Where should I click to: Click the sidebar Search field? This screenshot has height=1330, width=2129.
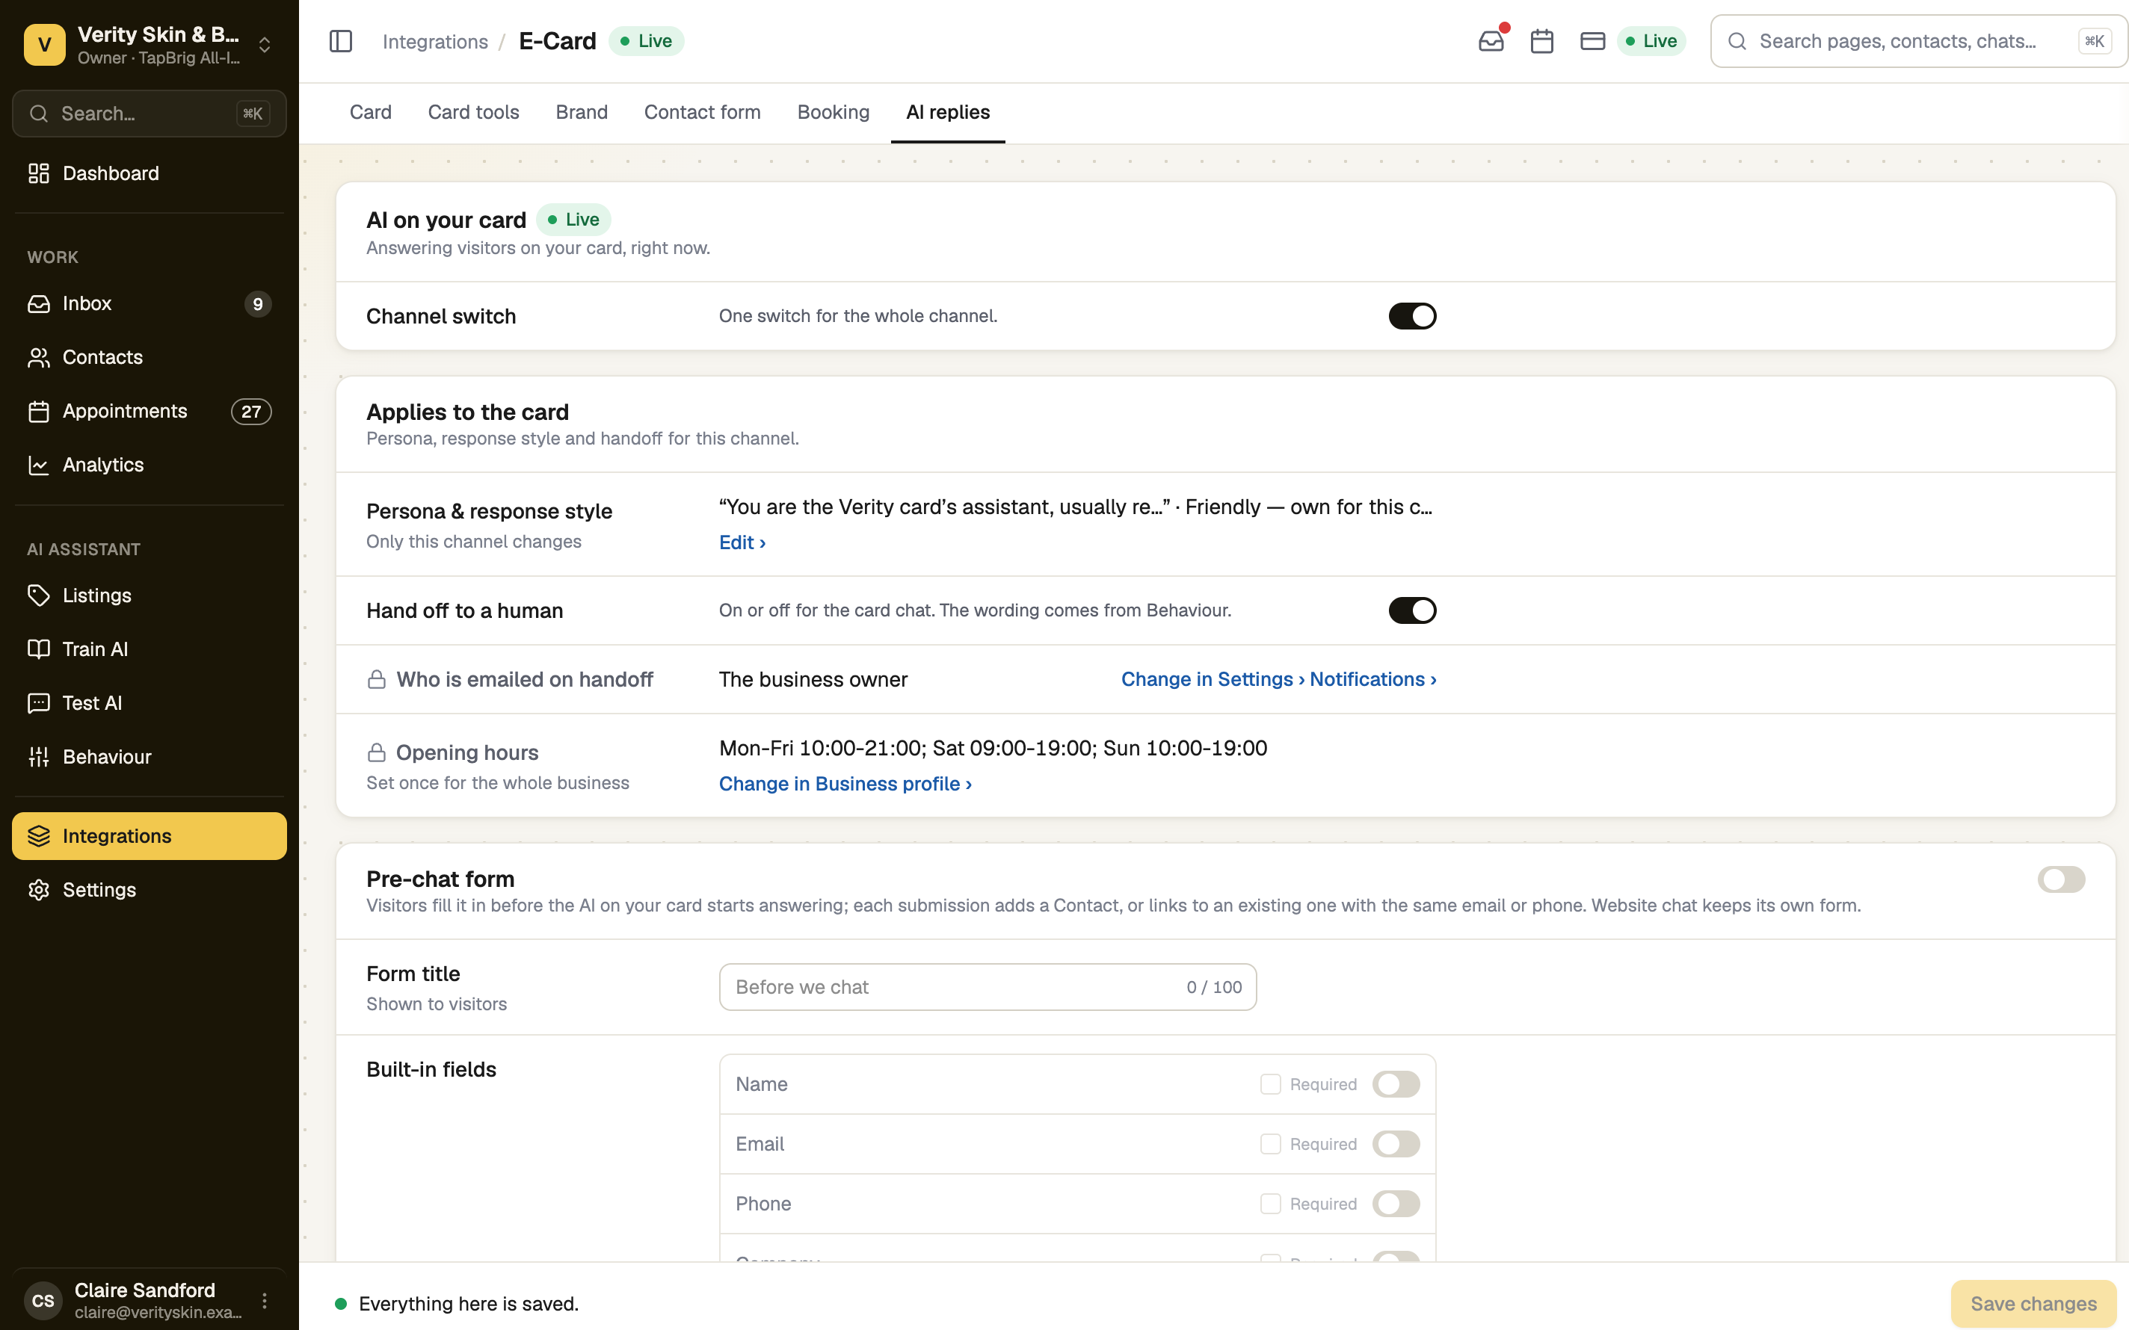pyautogui.click(x=150, y=114)
